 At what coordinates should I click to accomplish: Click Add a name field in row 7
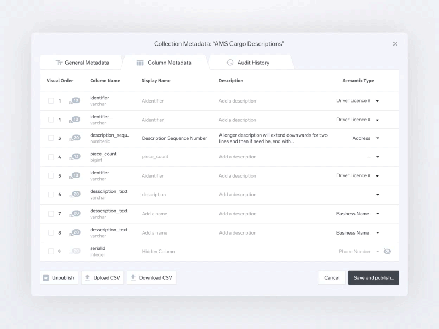click(x=155, y=214)
